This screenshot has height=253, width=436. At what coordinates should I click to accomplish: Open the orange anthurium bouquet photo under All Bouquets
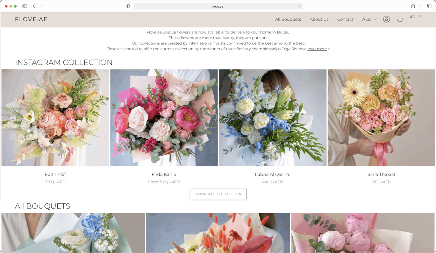(218, 233)
